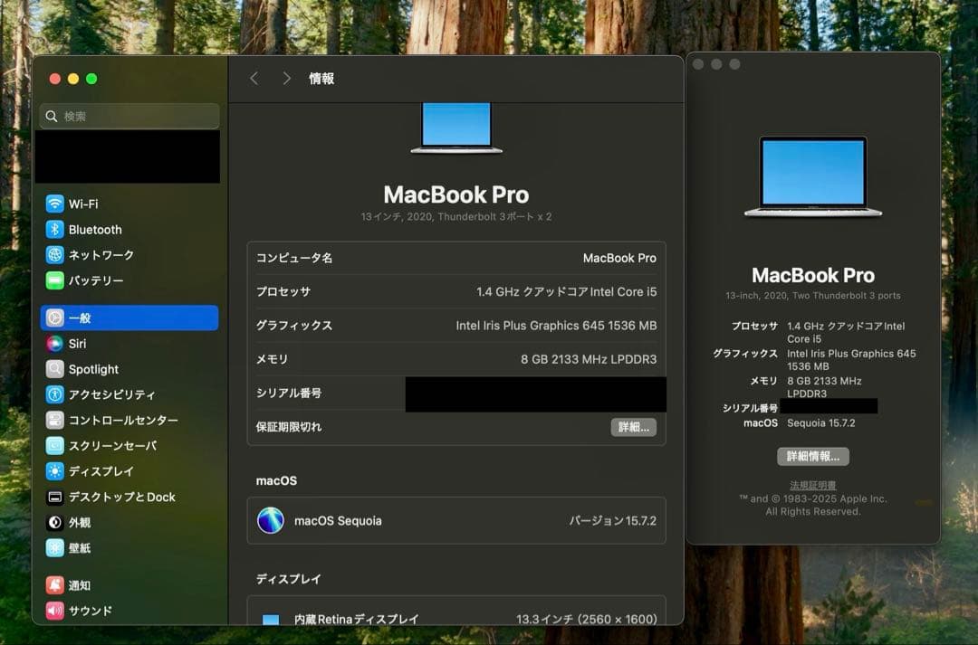Screen dimensions: 978x645
Task: Click inside the 検索 search field
Action: (129, 116)
